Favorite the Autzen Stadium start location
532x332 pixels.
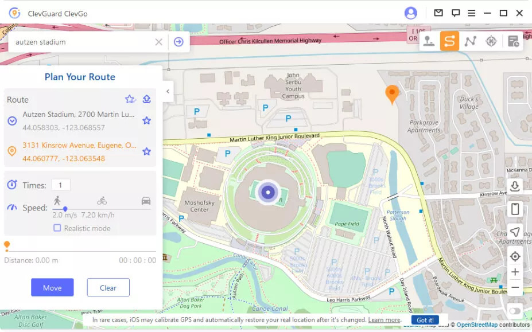point(146,120)
